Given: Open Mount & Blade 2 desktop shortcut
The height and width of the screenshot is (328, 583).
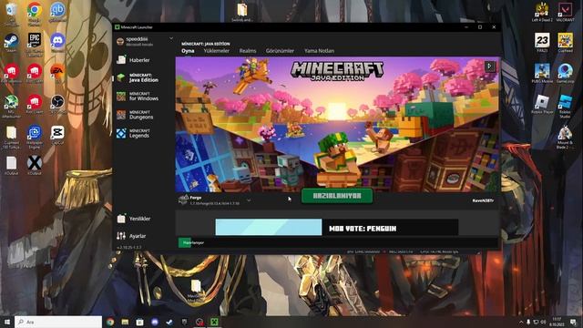Looking at the screenshot, I should point(565,137).
